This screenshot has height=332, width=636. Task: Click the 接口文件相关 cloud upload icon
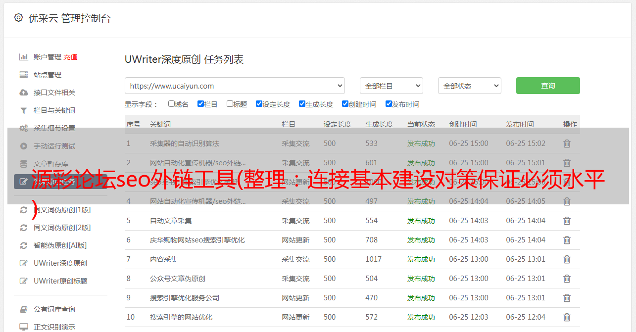point(23,93)
